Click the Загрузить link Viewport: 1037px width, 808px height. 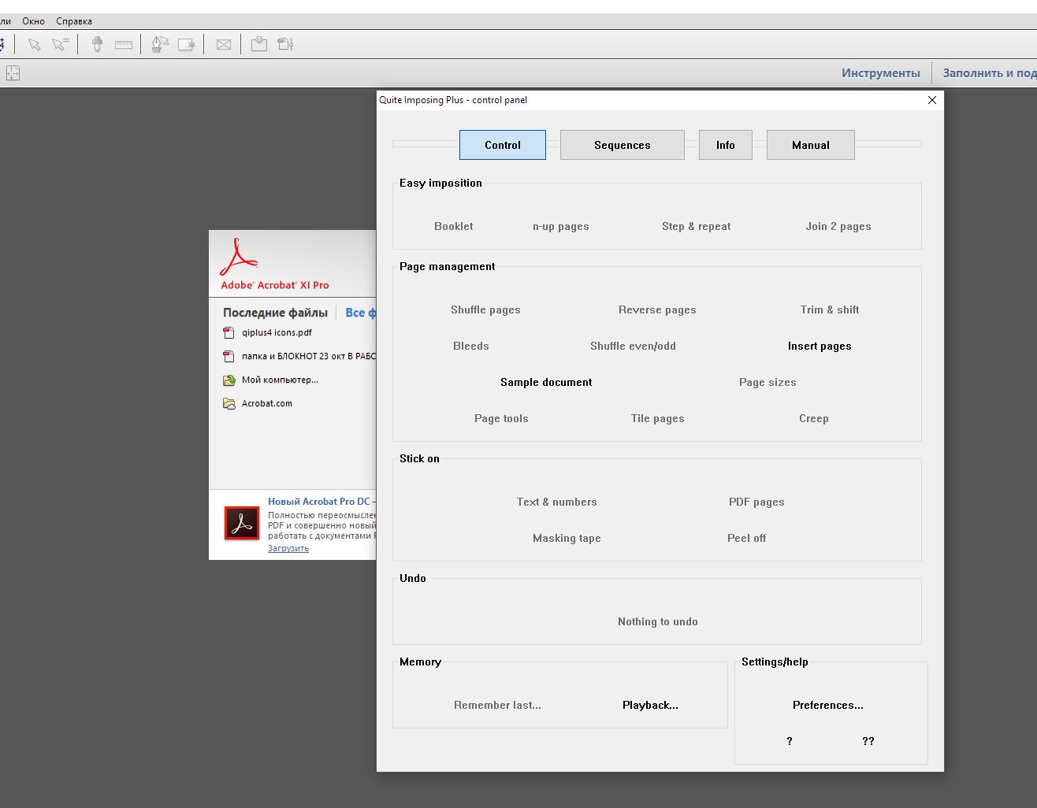(x=288, y=548)
